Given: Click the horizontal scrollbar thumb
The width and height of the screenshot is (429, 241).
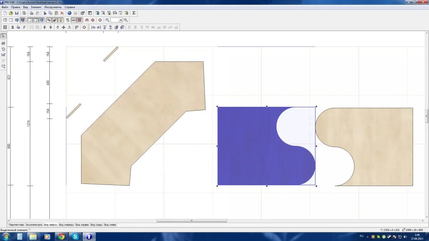Looking at the screenshot, I should tap(192, 221).
